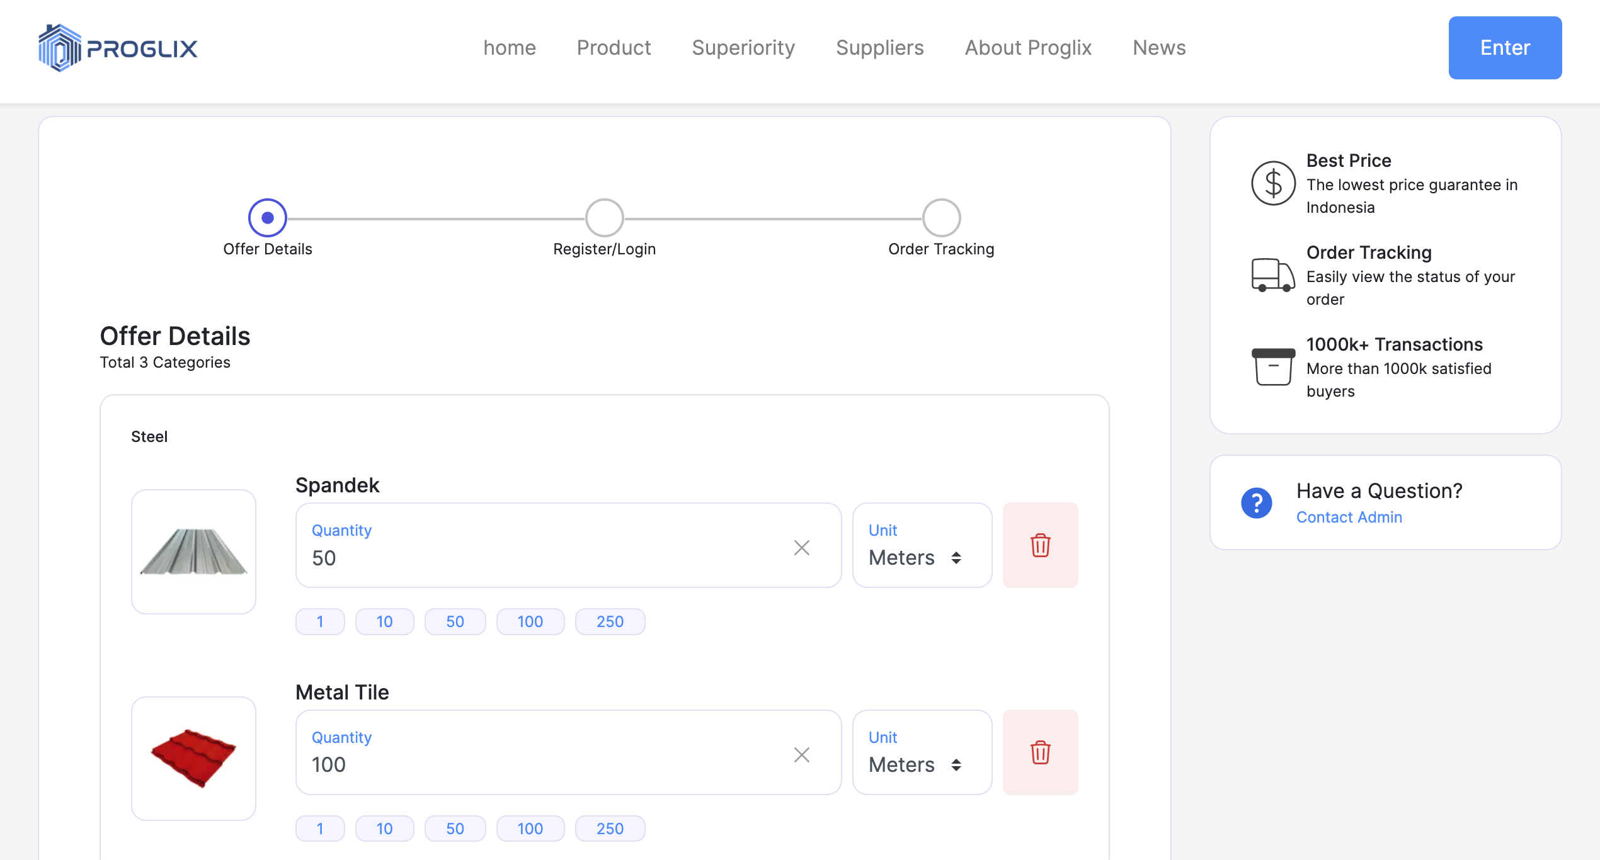This screenshot has height=860, width=1600.
Task: Open the Product menu item
Action: pyautogui.click(x=614, y=48)
